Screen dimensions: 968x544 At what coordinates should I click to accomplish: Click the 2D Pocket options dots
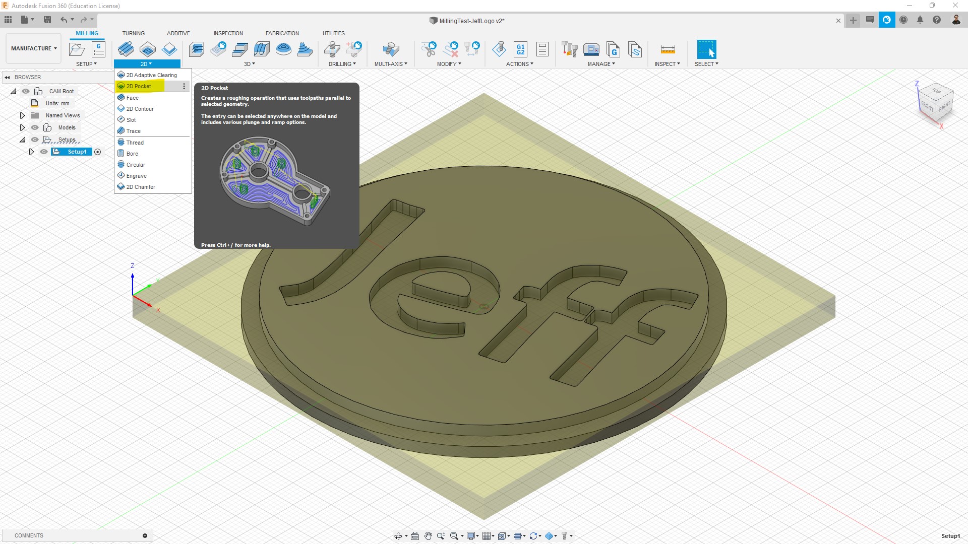pyautogui.click(x=184, y=86)
